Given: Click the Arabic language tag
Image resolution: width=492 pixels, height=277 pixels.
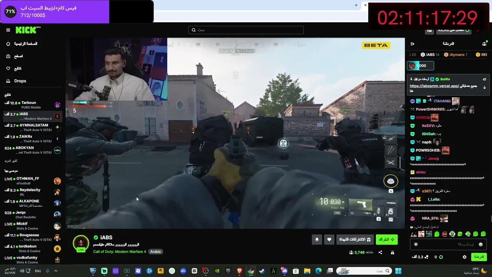Looking at the screenshot, I should [x=156, y=252].
